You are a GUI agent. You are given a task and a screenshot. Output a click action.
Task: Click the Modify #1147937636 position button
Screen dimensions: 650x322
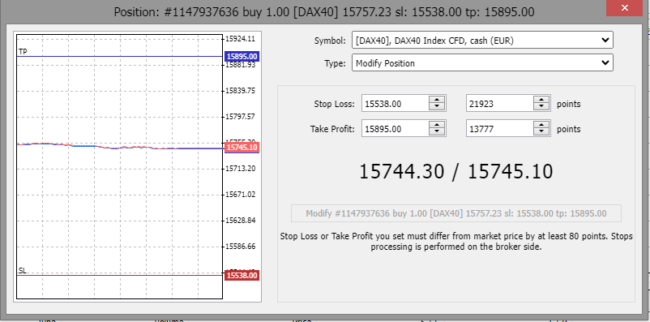coord(456,213)
